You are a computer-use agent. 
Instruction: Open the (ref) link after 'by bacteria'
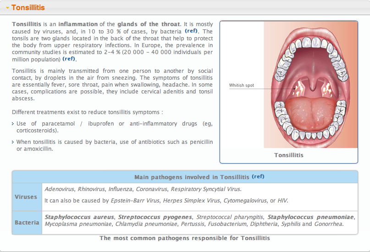pyautogui.click(x=192, y=31)
